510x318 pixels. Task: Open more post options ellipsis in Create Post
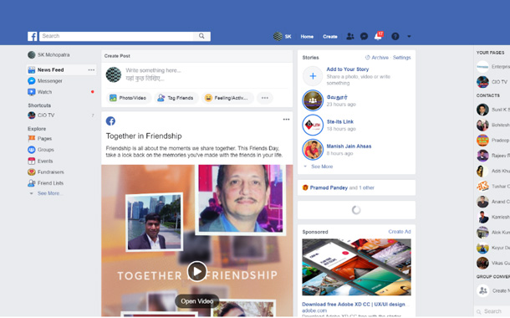click(265, 98)
